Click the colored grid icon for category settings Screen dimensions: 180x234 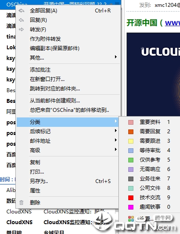[x=131, y=219]
